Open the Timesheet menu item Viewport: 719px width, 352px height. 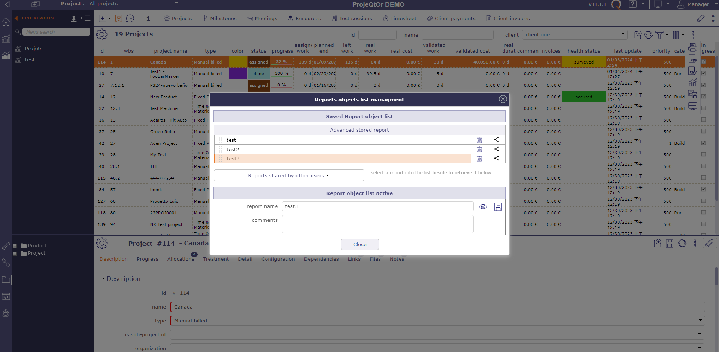click(400, 18)
